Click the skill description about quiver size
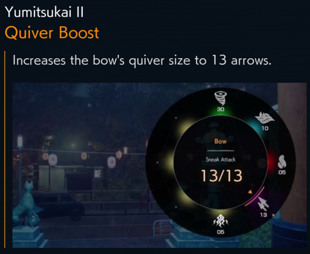Screen dimensions: 310x254 click(142, 60)
